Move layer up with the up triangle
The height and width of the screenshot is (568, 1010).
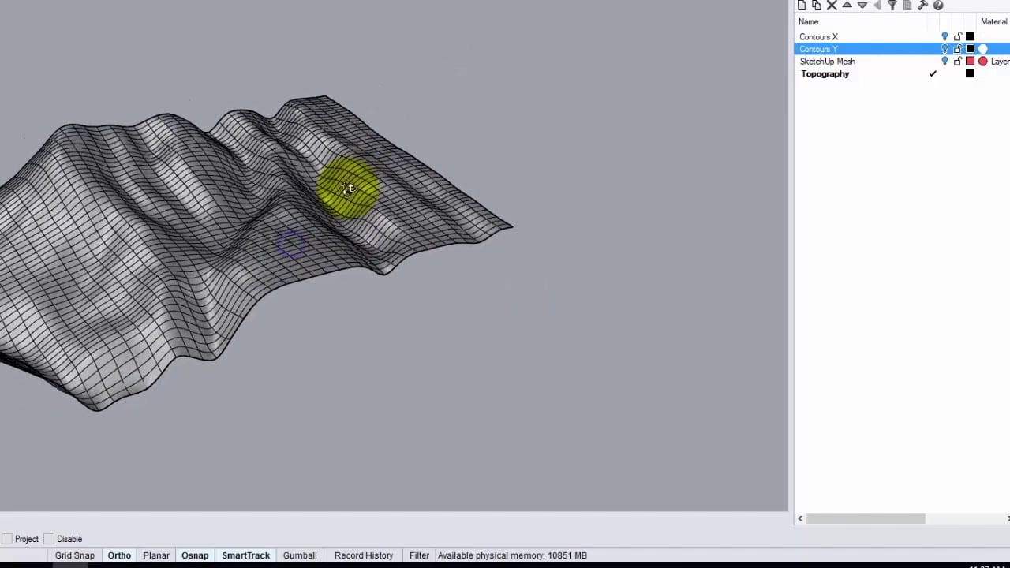pos(847,6)
